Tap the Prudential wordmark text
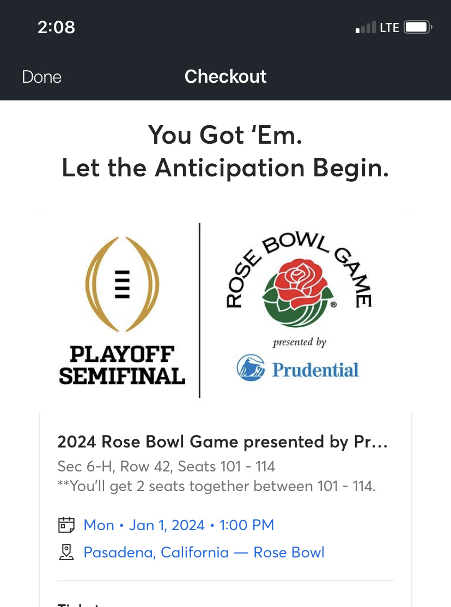 (315, 370)
